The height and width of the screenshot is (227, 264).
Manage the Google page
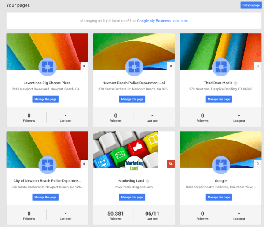[219, 197]
